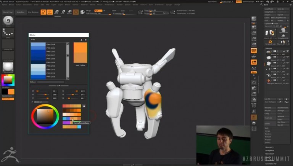Viewport: 293px width, 166px height.
Task: Activate the Draw mode icon
Action: tap(50, 12)
